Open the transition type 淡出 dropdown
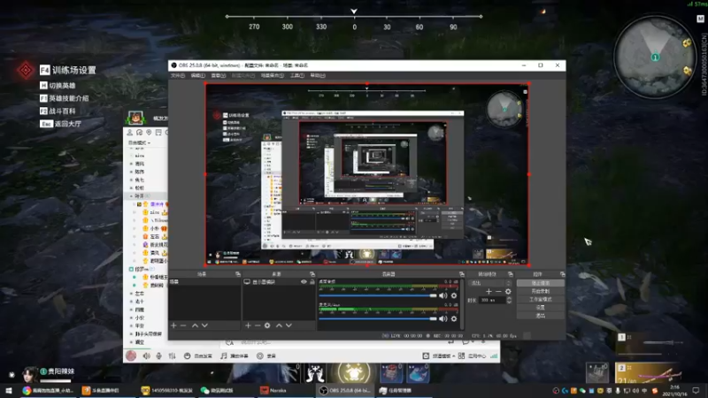The width and height of the screenshot is (708, 398). tap(491, 283)
